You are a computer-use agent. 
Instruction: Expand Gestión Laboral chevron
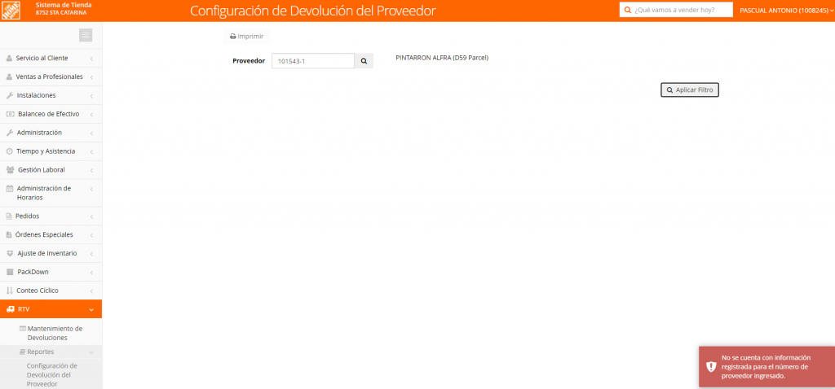(91, 170)
